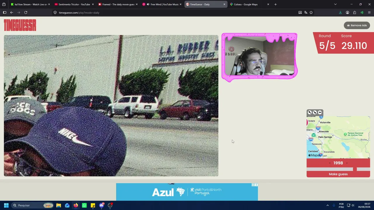The width and height of the screenshot is (374, 210).
Task: Submit with the Make guess button
Action: pos(338,174)
